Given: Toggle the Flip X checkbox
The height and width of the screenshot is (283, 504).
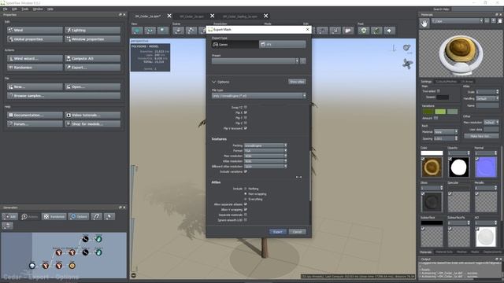Looking at the screenshot, I should pyautogui.click(x=246, y=112).
